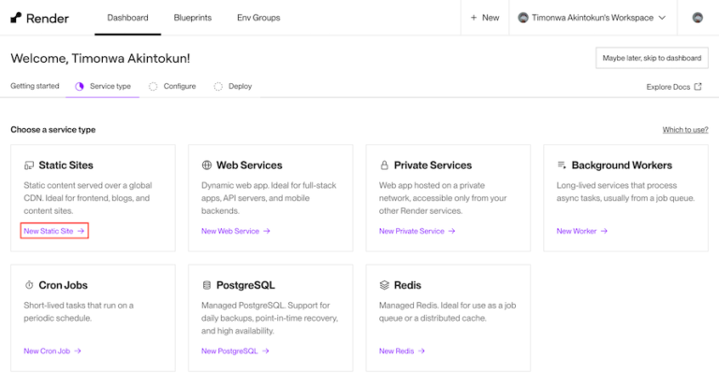Click the Private Services heading

433,165
